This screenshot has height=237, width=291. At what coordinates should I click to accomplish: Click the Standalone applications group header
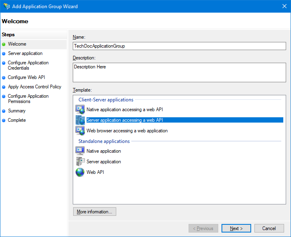coord(104,141)
